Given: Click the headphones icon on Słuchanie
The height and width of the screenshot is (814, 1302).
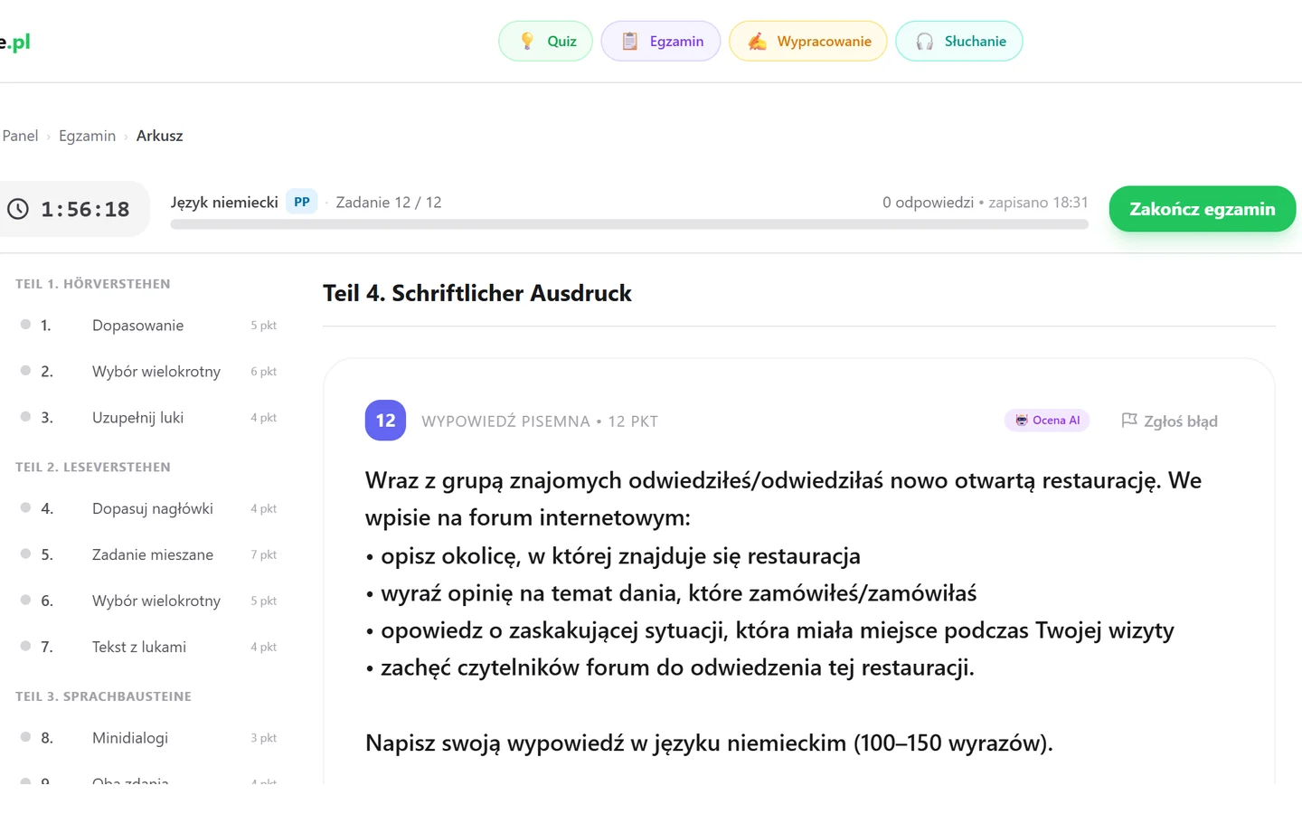Looking at the screenshot, I should pos(924,42).
